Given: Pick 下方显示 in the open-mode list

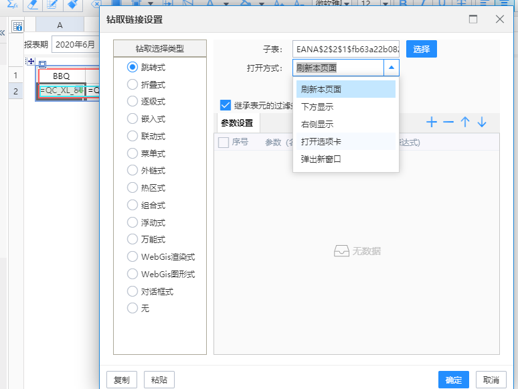Looking at the screenshot, I should point(317,107).
